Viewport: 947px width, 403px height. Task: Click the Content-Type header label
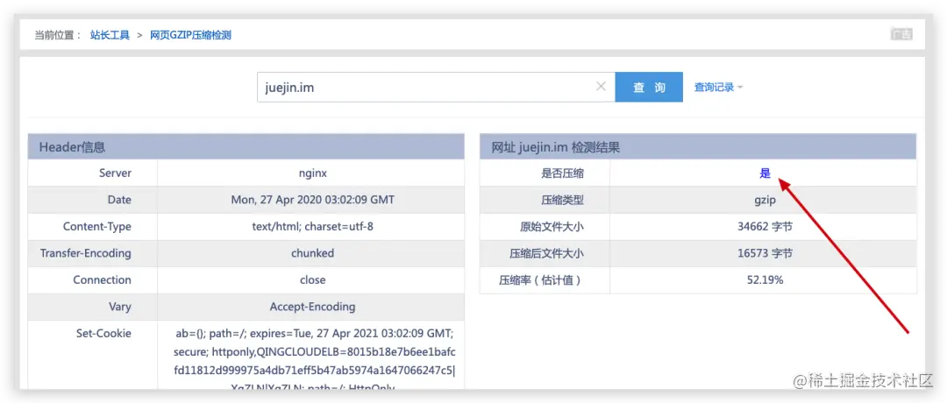click(x=96, y=227)
